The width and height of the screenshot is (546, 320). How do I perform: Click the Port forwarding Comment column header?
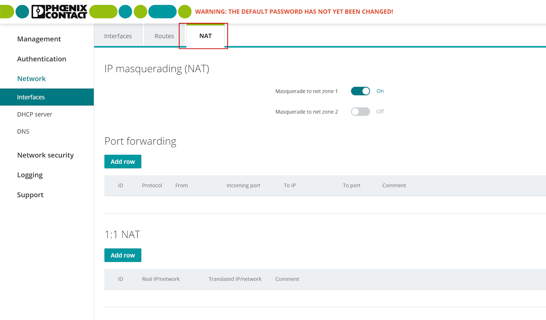[x=394, y=185]
